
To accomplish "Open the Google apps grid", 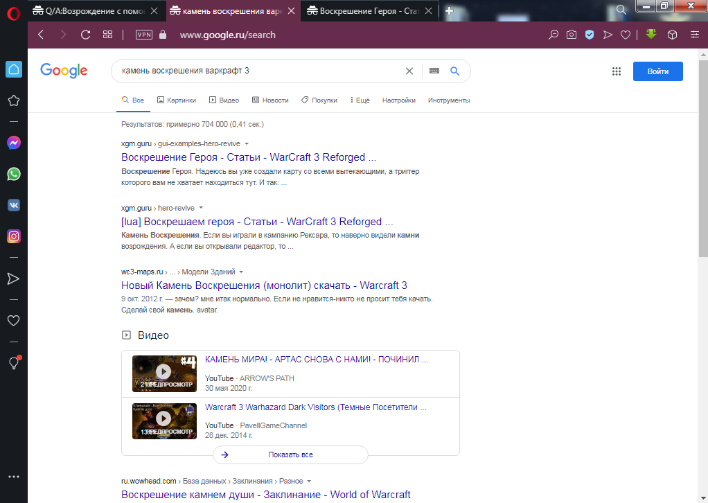I will [x=617, y=71].
